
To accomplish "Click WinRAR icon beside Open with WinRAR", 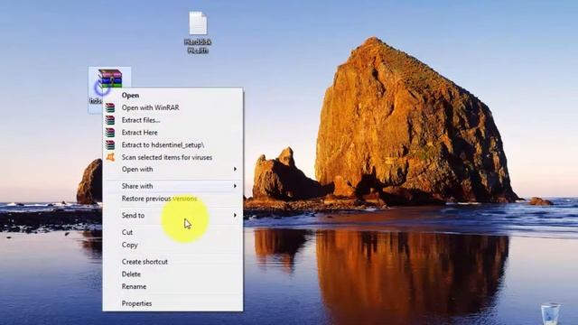I will pyautogui.click(x=110, y=107).
